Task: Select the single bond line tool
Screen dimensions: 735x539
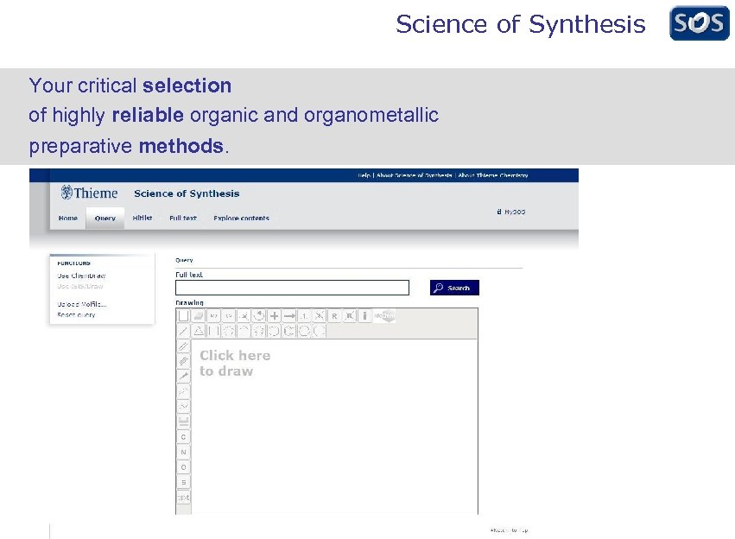Action: click(183, 331)
